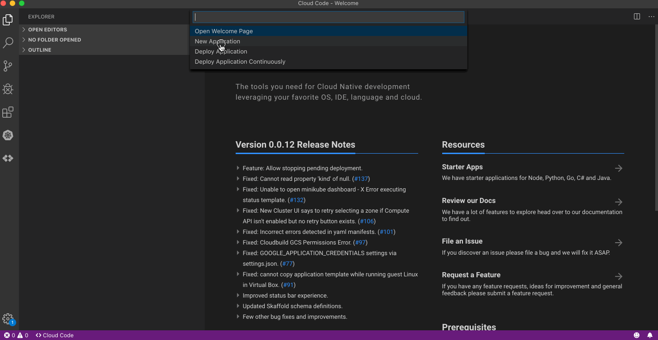
Task: Open the File an Issue heading
Action: click(x=462, y=241)
